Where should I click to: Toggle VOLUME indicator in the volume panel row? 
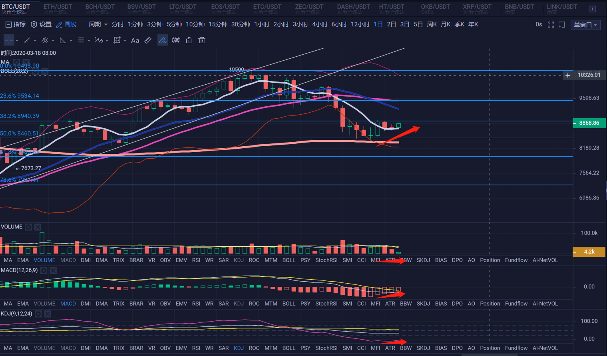(x=44, y=260)
